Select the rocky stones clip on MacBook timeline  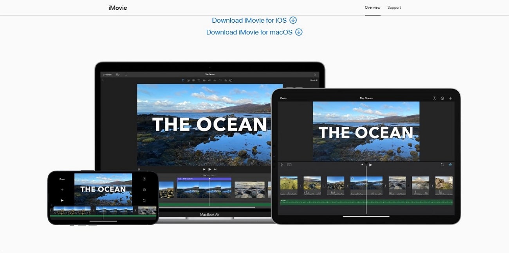tap(249, 189)
